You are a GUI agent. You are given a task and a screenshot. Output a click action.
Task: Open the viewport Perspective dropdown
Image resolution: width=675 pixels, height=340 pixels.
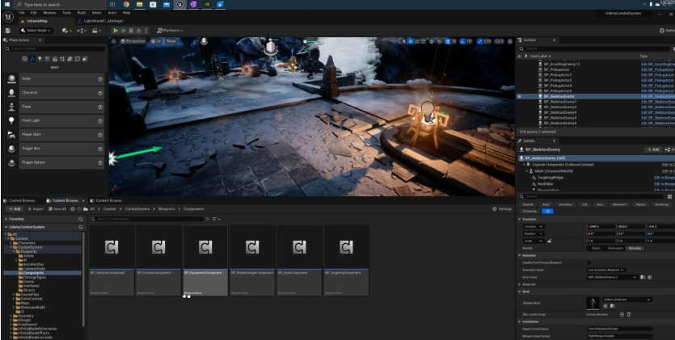[x=133, y=41]
